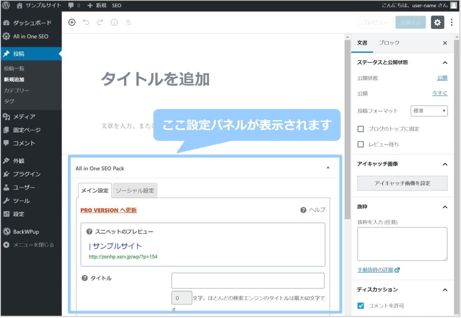Uncheck the コメントを許可 checkbox
This screenshot has width=461, height=318.
coord(361,306)
